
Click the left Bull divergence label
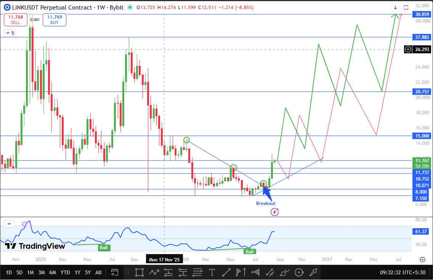pyautogui.click(x=104, y=248)
